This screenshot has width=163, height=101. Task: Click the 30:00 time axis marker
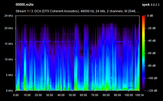click(x=49, y=95)
